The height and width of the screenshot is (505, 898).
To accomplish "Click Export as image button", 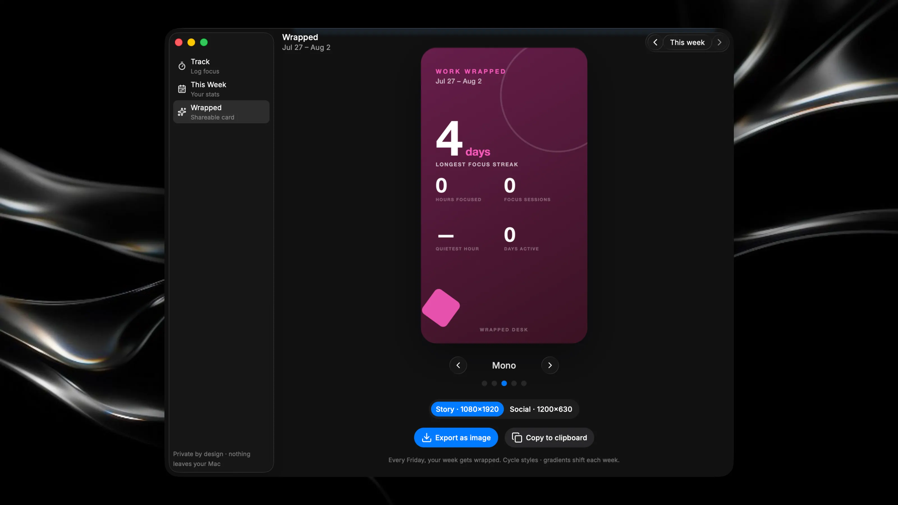I will [456, 438].
